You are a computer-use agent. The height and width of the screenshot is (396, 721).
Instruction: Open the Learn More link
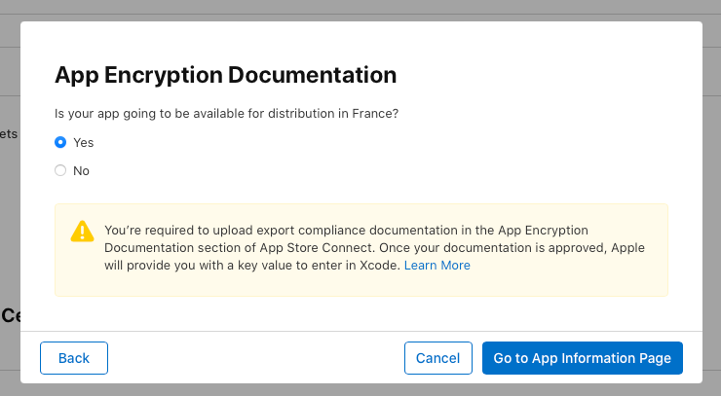(x=436, y=265)
